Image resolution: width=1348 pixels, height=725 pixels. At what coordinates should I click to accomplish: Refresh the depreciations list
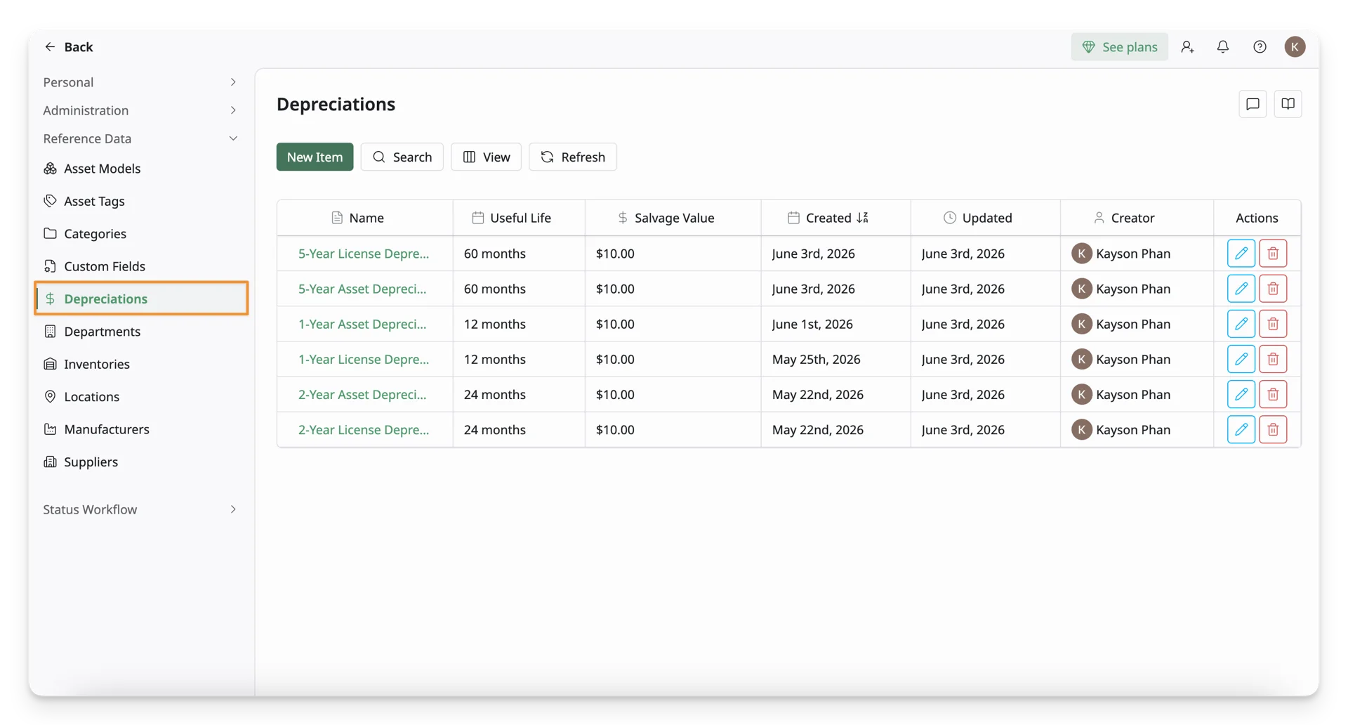coord(572,157)
